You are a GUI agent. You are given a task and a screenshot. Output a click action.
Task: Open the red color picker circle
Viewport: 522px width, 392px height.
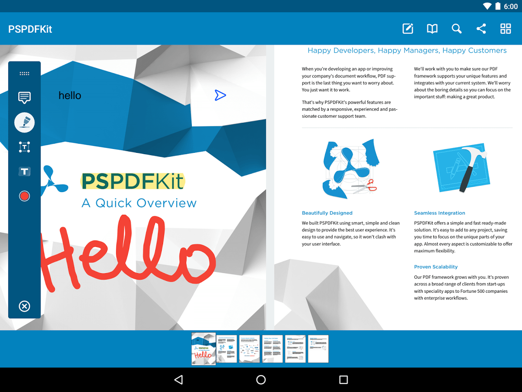pyautogui.click(x=24, y=196)
